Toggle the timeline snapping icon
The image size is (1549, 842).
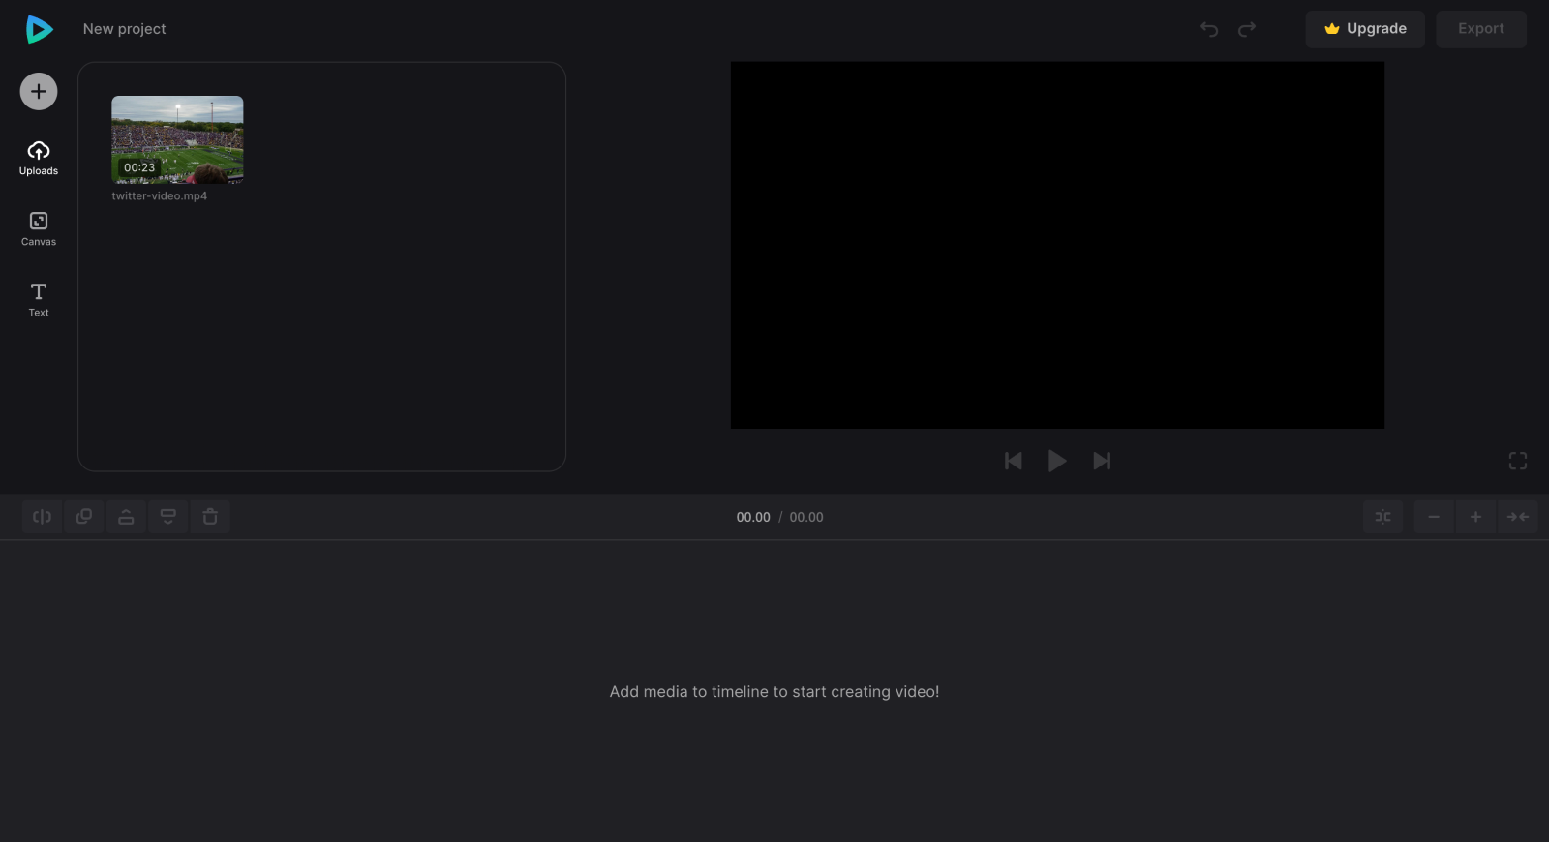[1382, 517]
